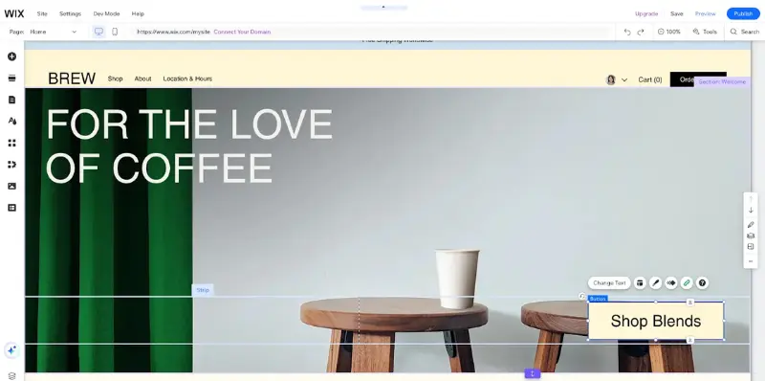Switch to mobile view icon
Image resolution: width=765 pixels, height=381 pixels.
115,32
